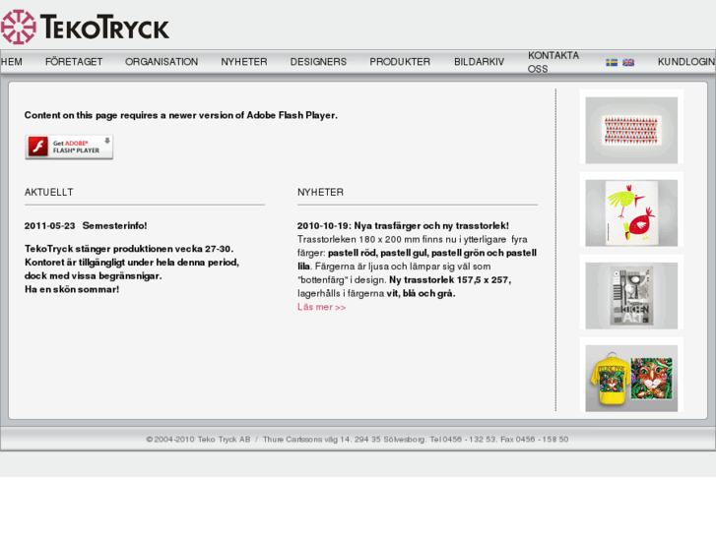The width and height of the screenshot is (716, 536).
Task: Open the KONTAKTA OSS page
Action: 553,62
